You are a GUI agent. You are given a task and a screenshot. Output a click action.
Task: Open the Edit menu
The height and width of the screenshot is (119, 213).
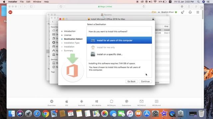(28, 2)
